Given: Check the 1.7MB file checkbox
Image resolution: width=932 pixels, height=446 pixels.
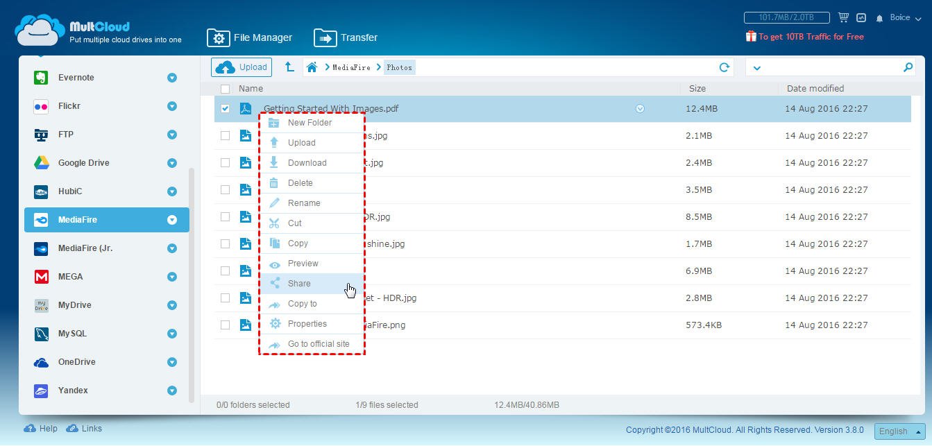Looking at the screenshot, I should click(225, 243).
